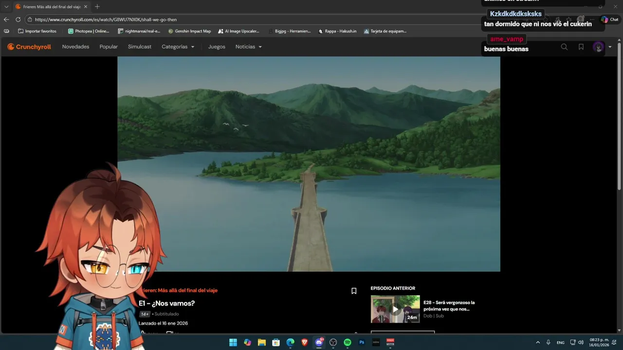Click the microphone tray icon
The width and height of the screenshot is (623, 350).
click(548, 342)
